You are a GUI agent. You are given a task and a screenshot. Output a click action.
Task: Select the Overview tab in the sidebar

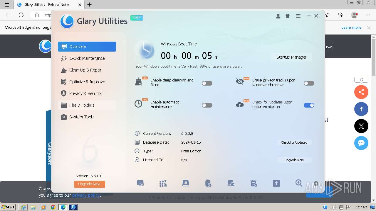pos(87,47)
